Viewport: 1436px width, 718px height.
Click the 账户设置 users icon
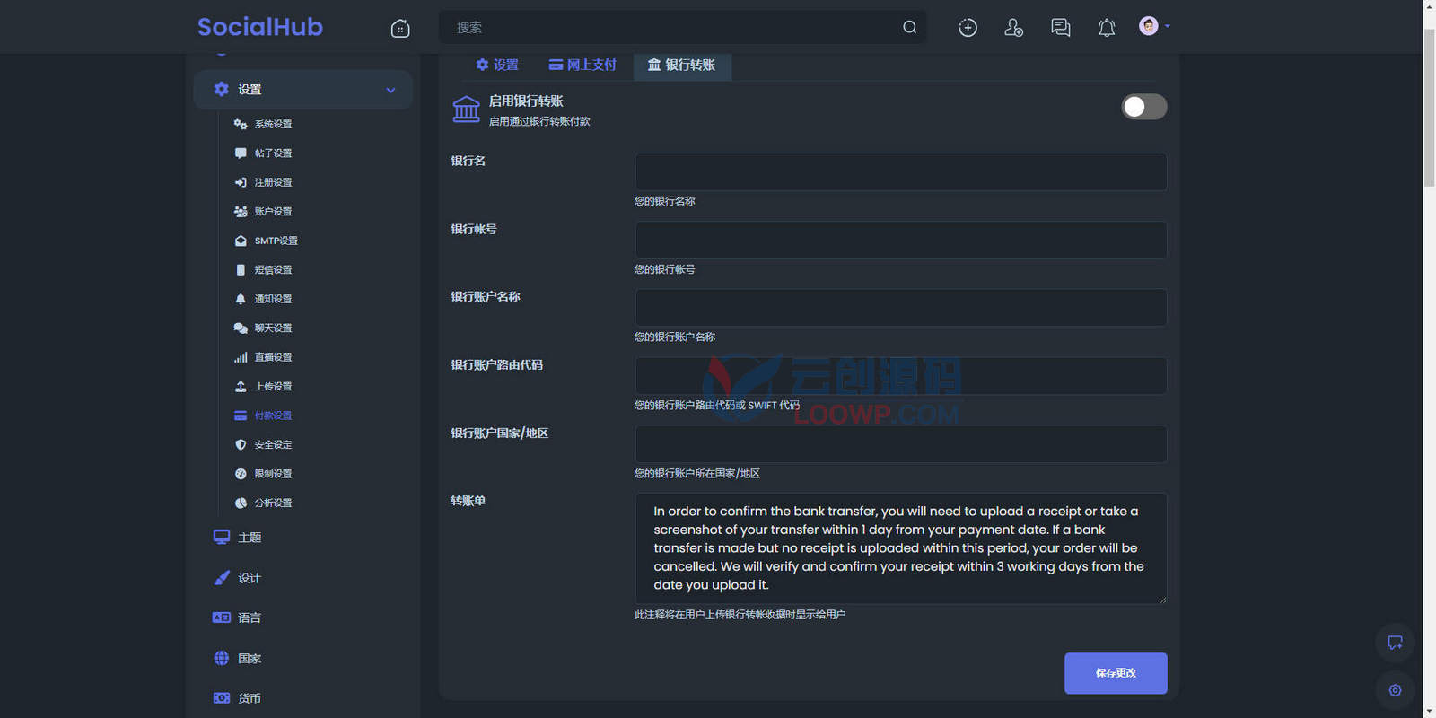click(241, 212)
